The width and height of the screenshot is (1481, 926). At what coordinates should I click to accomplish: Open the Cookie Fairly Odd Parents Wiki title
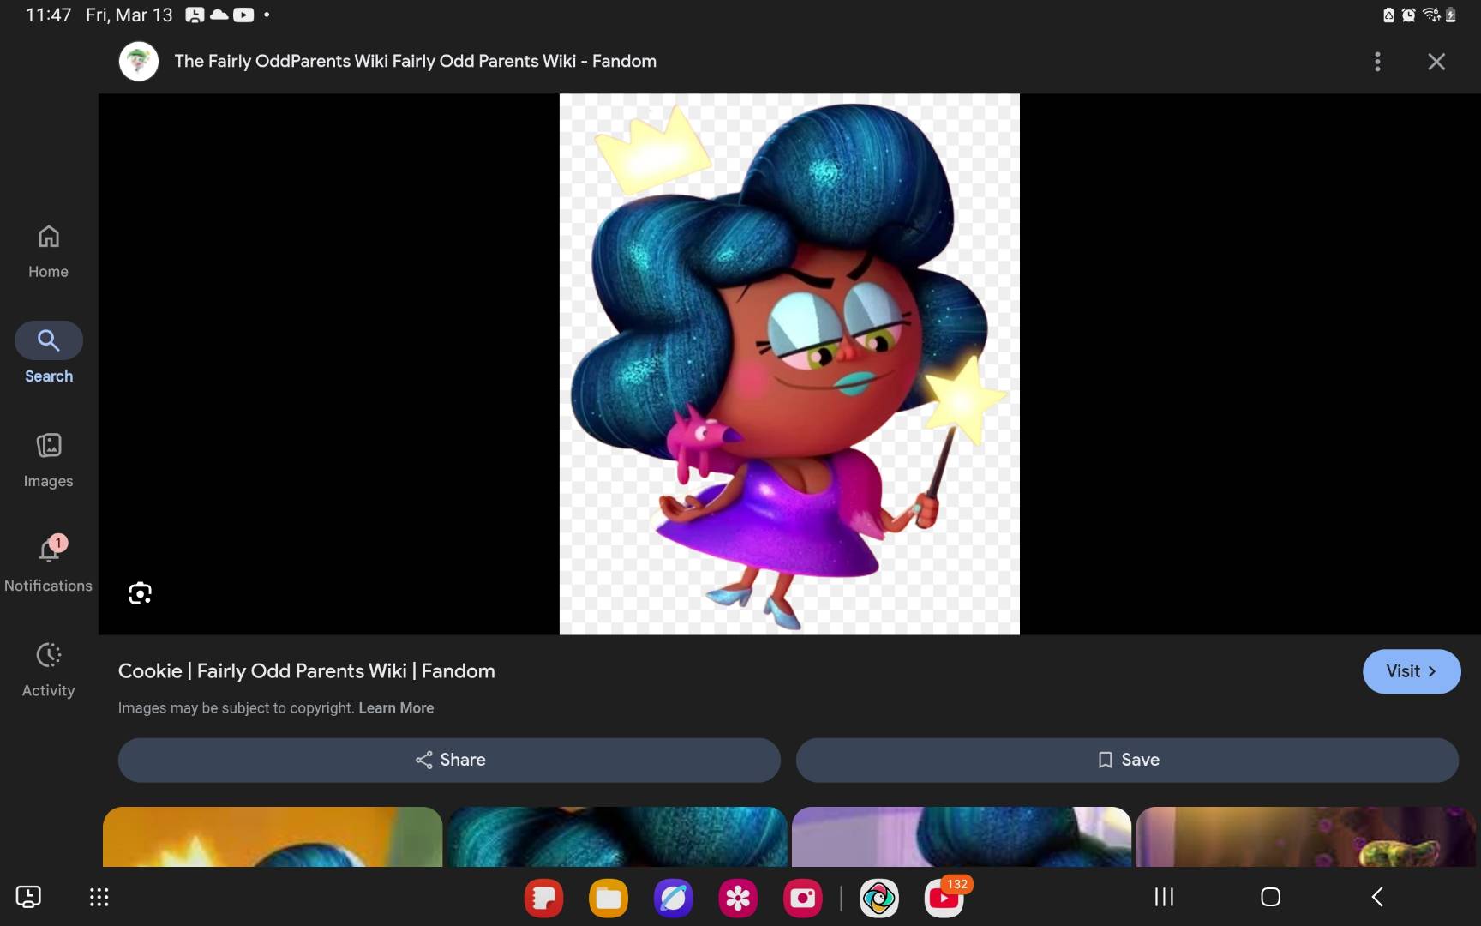tap(307, 671)
